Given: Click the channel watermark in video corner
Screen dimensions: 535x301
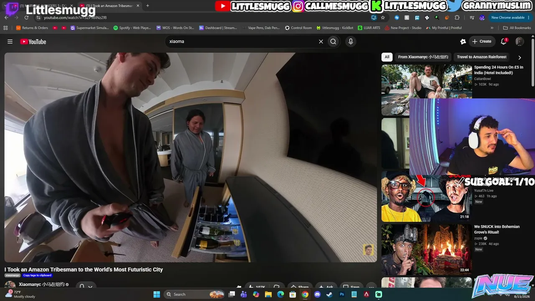Looking at the screenshot, I should coord(368,250).
